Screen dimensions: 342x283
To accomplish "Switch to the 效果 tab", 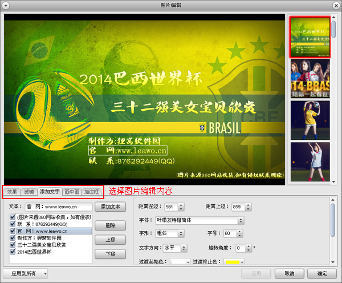I will [x=12, y=192].
